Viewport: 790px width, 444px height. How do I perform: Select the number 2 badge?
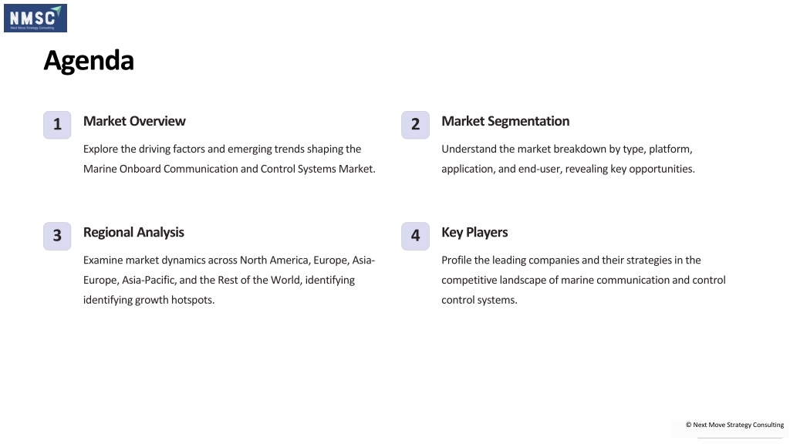tap(415, 125)
